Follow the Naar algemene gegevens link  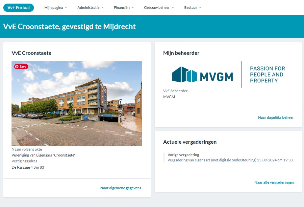120,188
